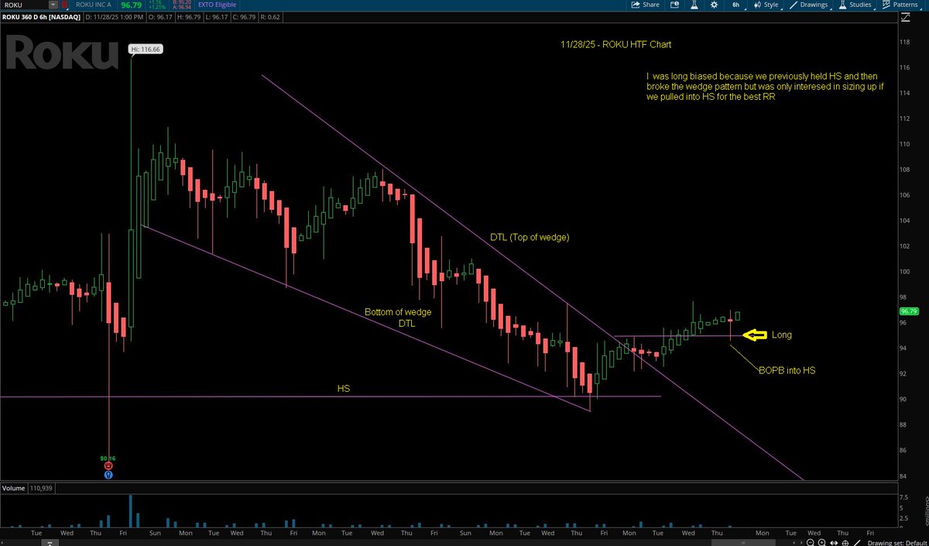Click the Low value L: 96.17
The image size is (929, 546).
217,17
